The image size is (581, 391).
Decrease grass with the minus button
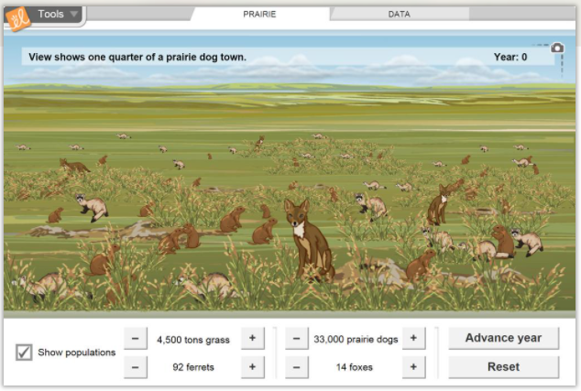click(136, 339)
